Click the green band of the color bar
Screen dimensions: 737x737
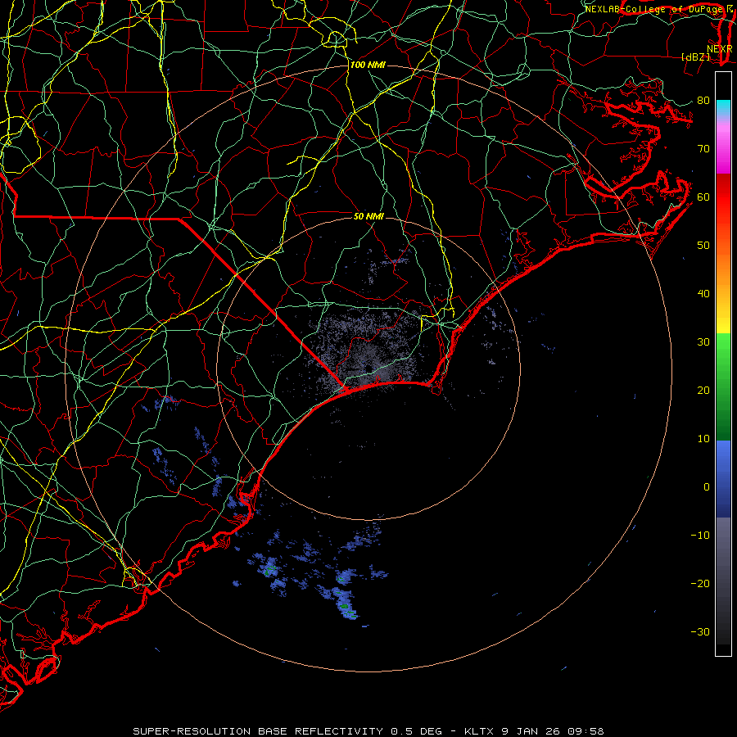click(x=723, y=387)
